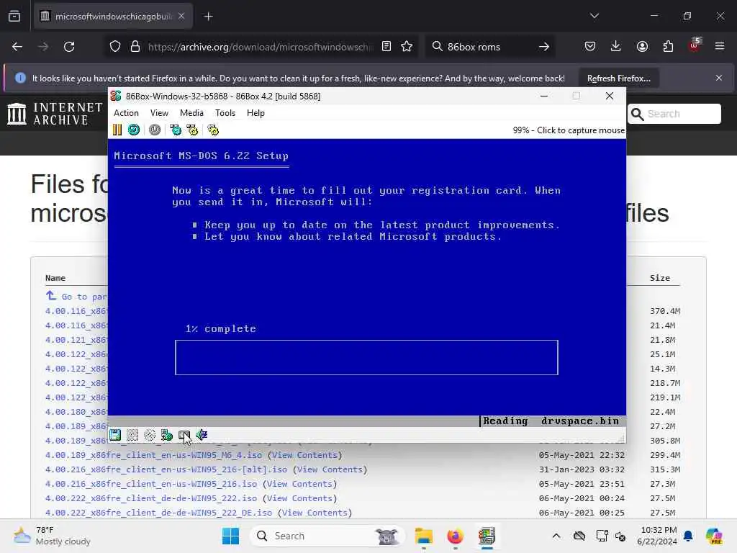This screenshot has height=553, width=737.
Task: Click the Internet Archive Search box
Action: [x=674, y=114]
